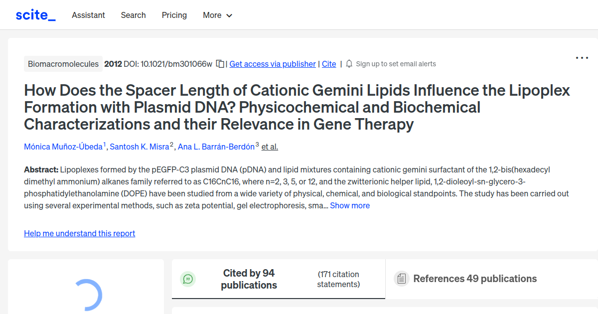
Task: Copy the DOI using the copy icon
Action: (x=219, y=64)
